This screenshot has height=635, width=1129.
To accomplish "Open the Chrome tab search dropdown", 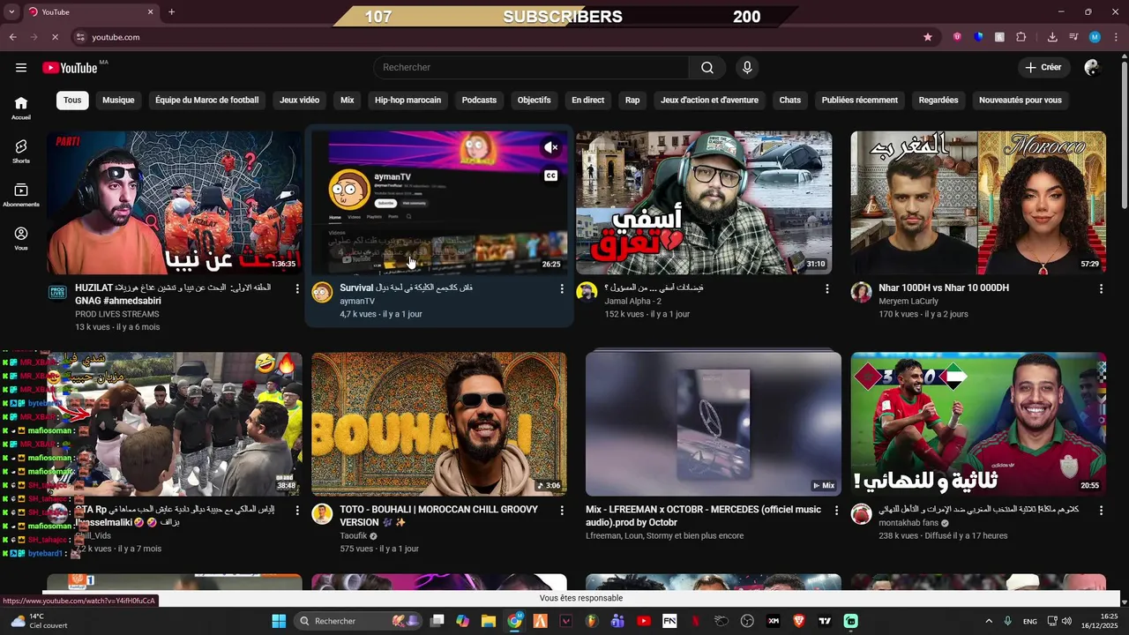I will pos(13,12).
